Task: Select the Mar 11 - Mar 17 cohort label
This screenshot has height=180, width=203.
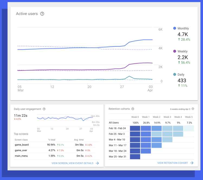Action: click(117, 145)
